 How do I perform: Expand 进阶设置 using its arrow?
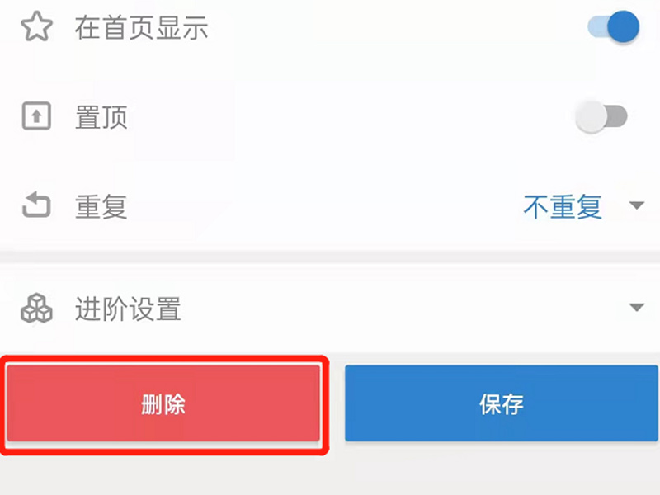click(x=636, y=309)
